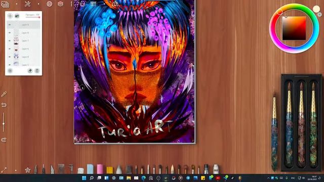The image size is (324, 182).
Task: Hide Layer 7 using its eye icon
Action: (x=9, y=41)
